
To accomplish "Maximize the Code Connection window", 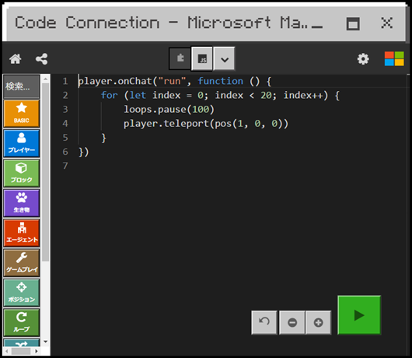I will point(353,23).
